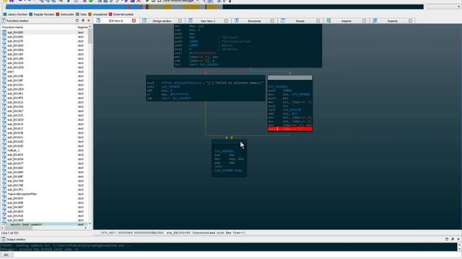The height and width of the screenshot is (259, 462).
Task: Click the failed to allocate memory graph node
Action: 205,88
